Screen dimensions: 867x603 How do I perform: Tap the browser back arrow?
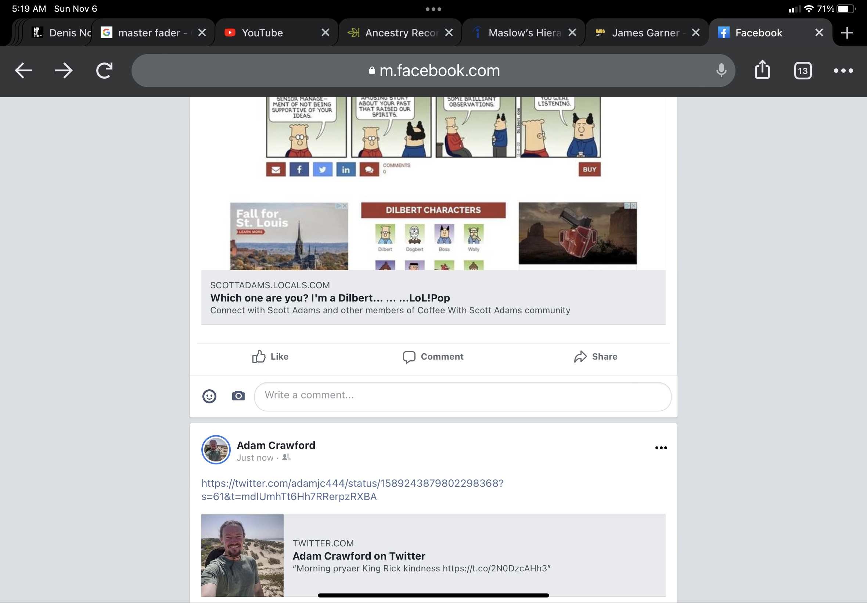click(24, 71)
